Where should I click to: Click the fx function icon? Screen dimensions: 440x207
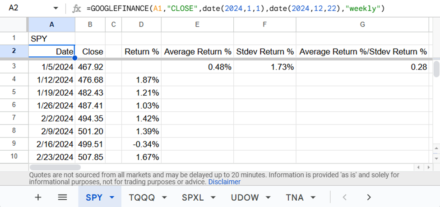click(x=77, y=8)
